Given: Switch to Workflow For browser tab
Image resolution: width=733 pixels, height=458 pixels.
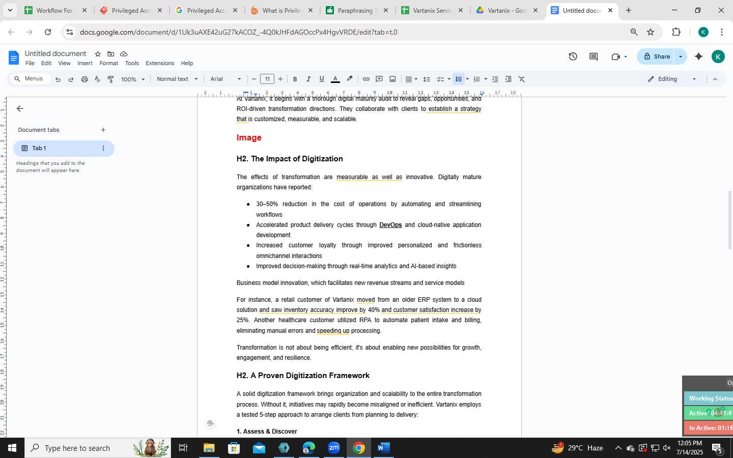Looking at the screenshot, I should click(x=55, y=10).
